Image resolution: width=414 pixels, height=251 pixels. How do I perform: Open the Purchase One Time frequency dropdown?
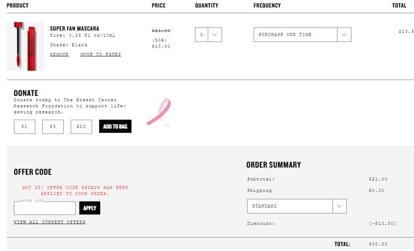click(x=302, y=35)
